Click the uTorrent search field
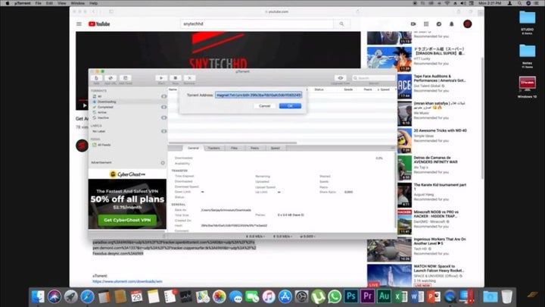 [375, 78]
